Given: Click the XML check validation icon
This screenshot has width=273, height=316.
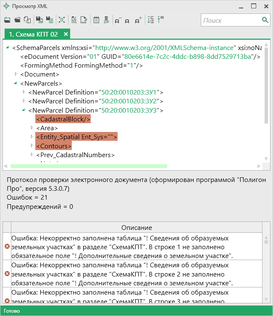Looking at the screenshot, I should [74, 20].
